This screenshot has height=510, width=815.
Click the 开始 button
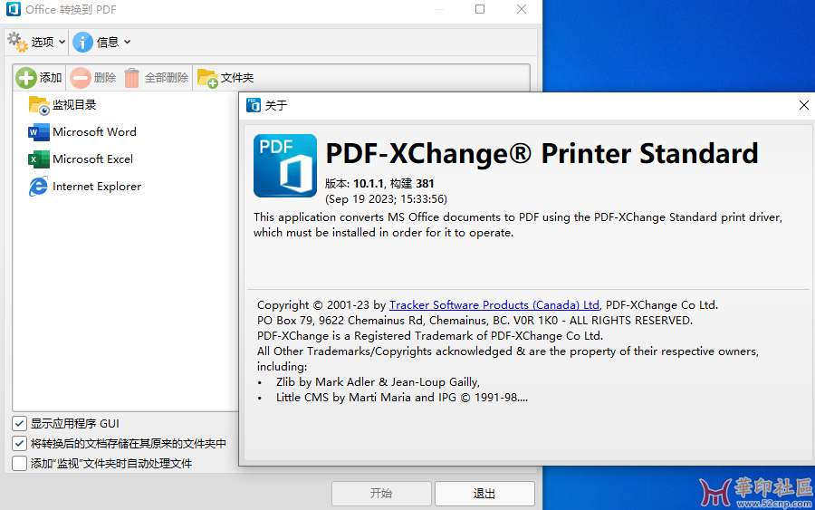tap(381, 493)
